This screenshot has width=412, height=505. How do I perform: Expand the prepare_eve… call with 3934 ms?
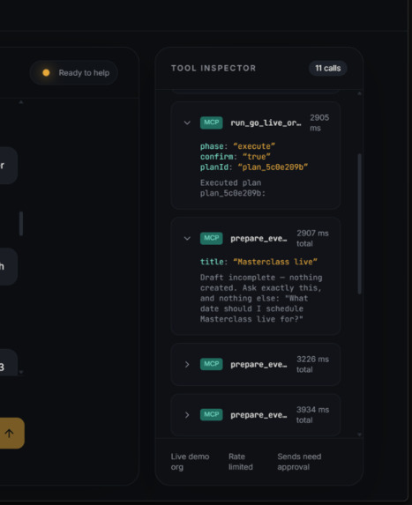pyautogui.click(x=187, y=415)
